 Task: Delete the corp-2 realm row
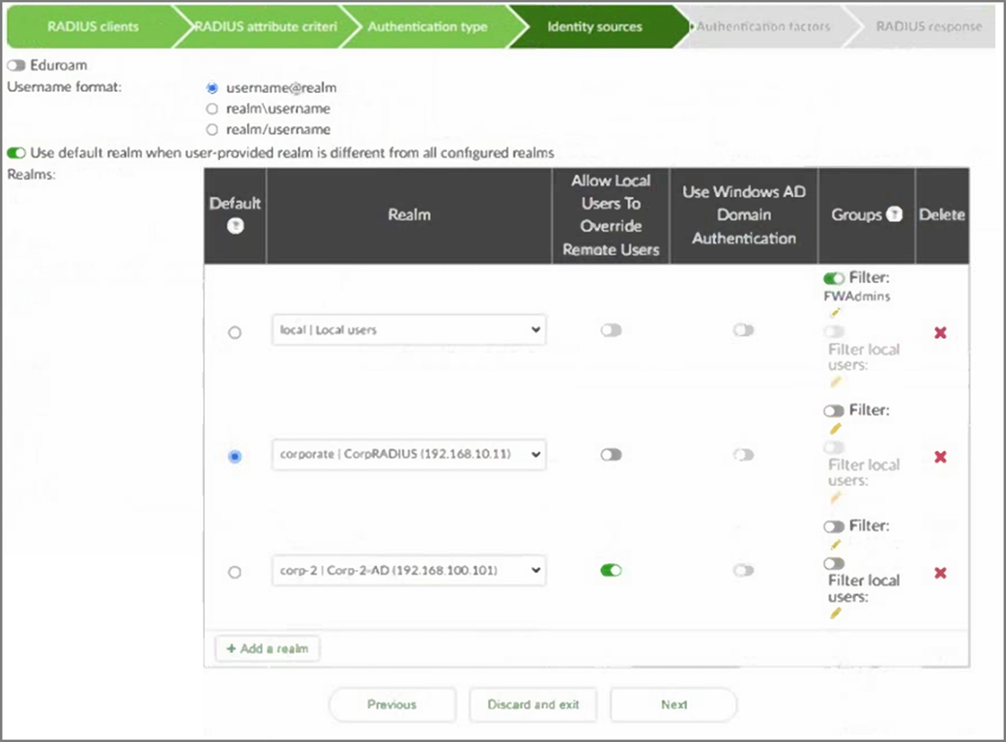940,573
